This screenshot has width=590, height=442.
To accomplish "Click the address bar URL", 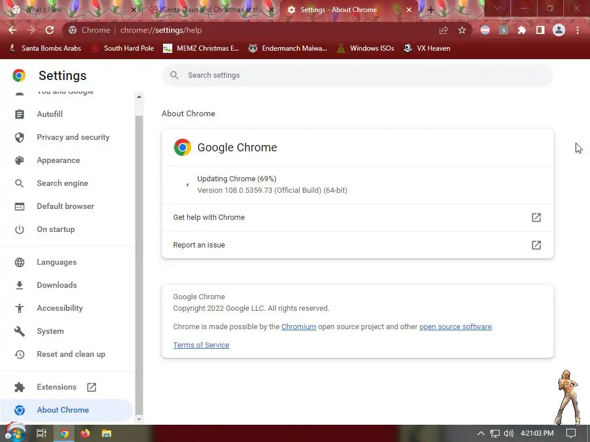I will [x=161, y=30].
